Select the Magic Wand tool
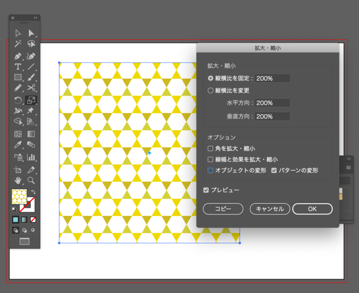The image size is (359, 293). [x=18, y=44]
